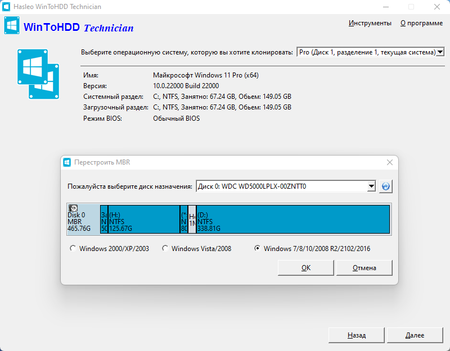Screen dimensions: 450x351
Task: Confirm with the OK button
Action: [306, 268]
